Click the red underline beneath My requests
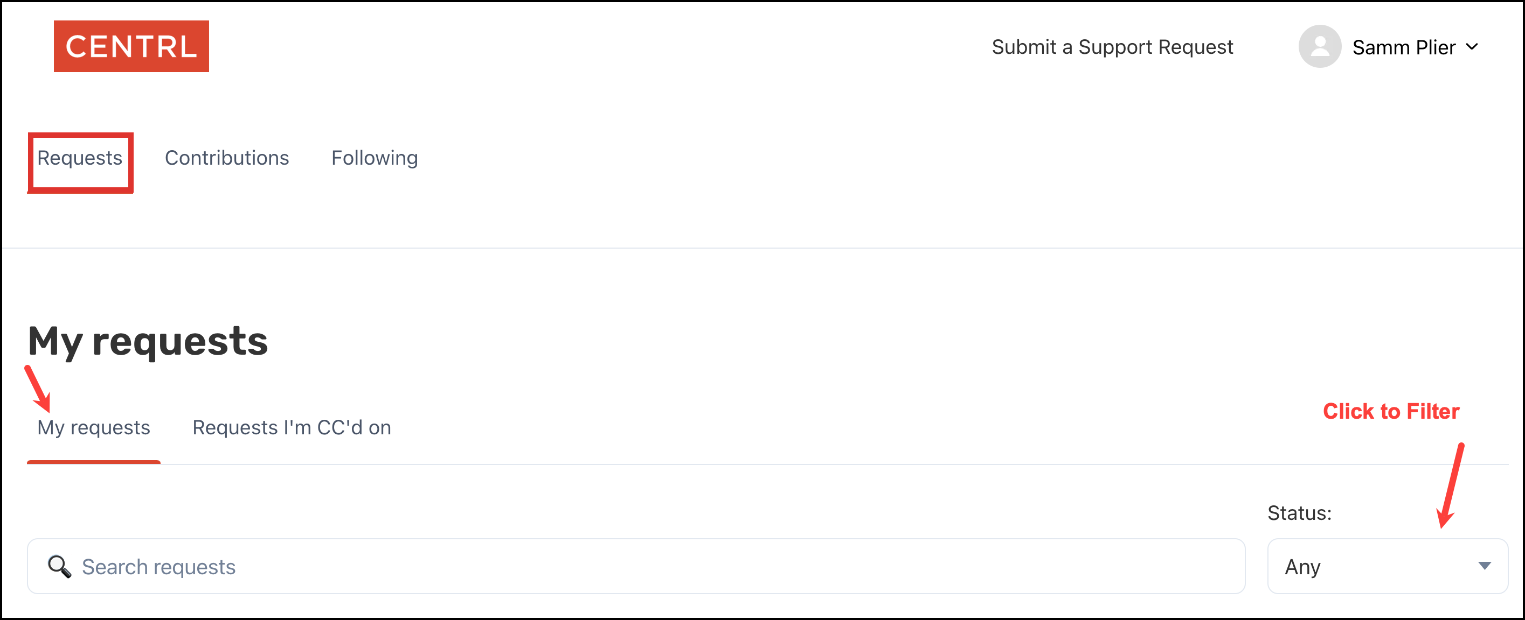This screenshot has height=620, width=1525. click(x=94, y=462)
